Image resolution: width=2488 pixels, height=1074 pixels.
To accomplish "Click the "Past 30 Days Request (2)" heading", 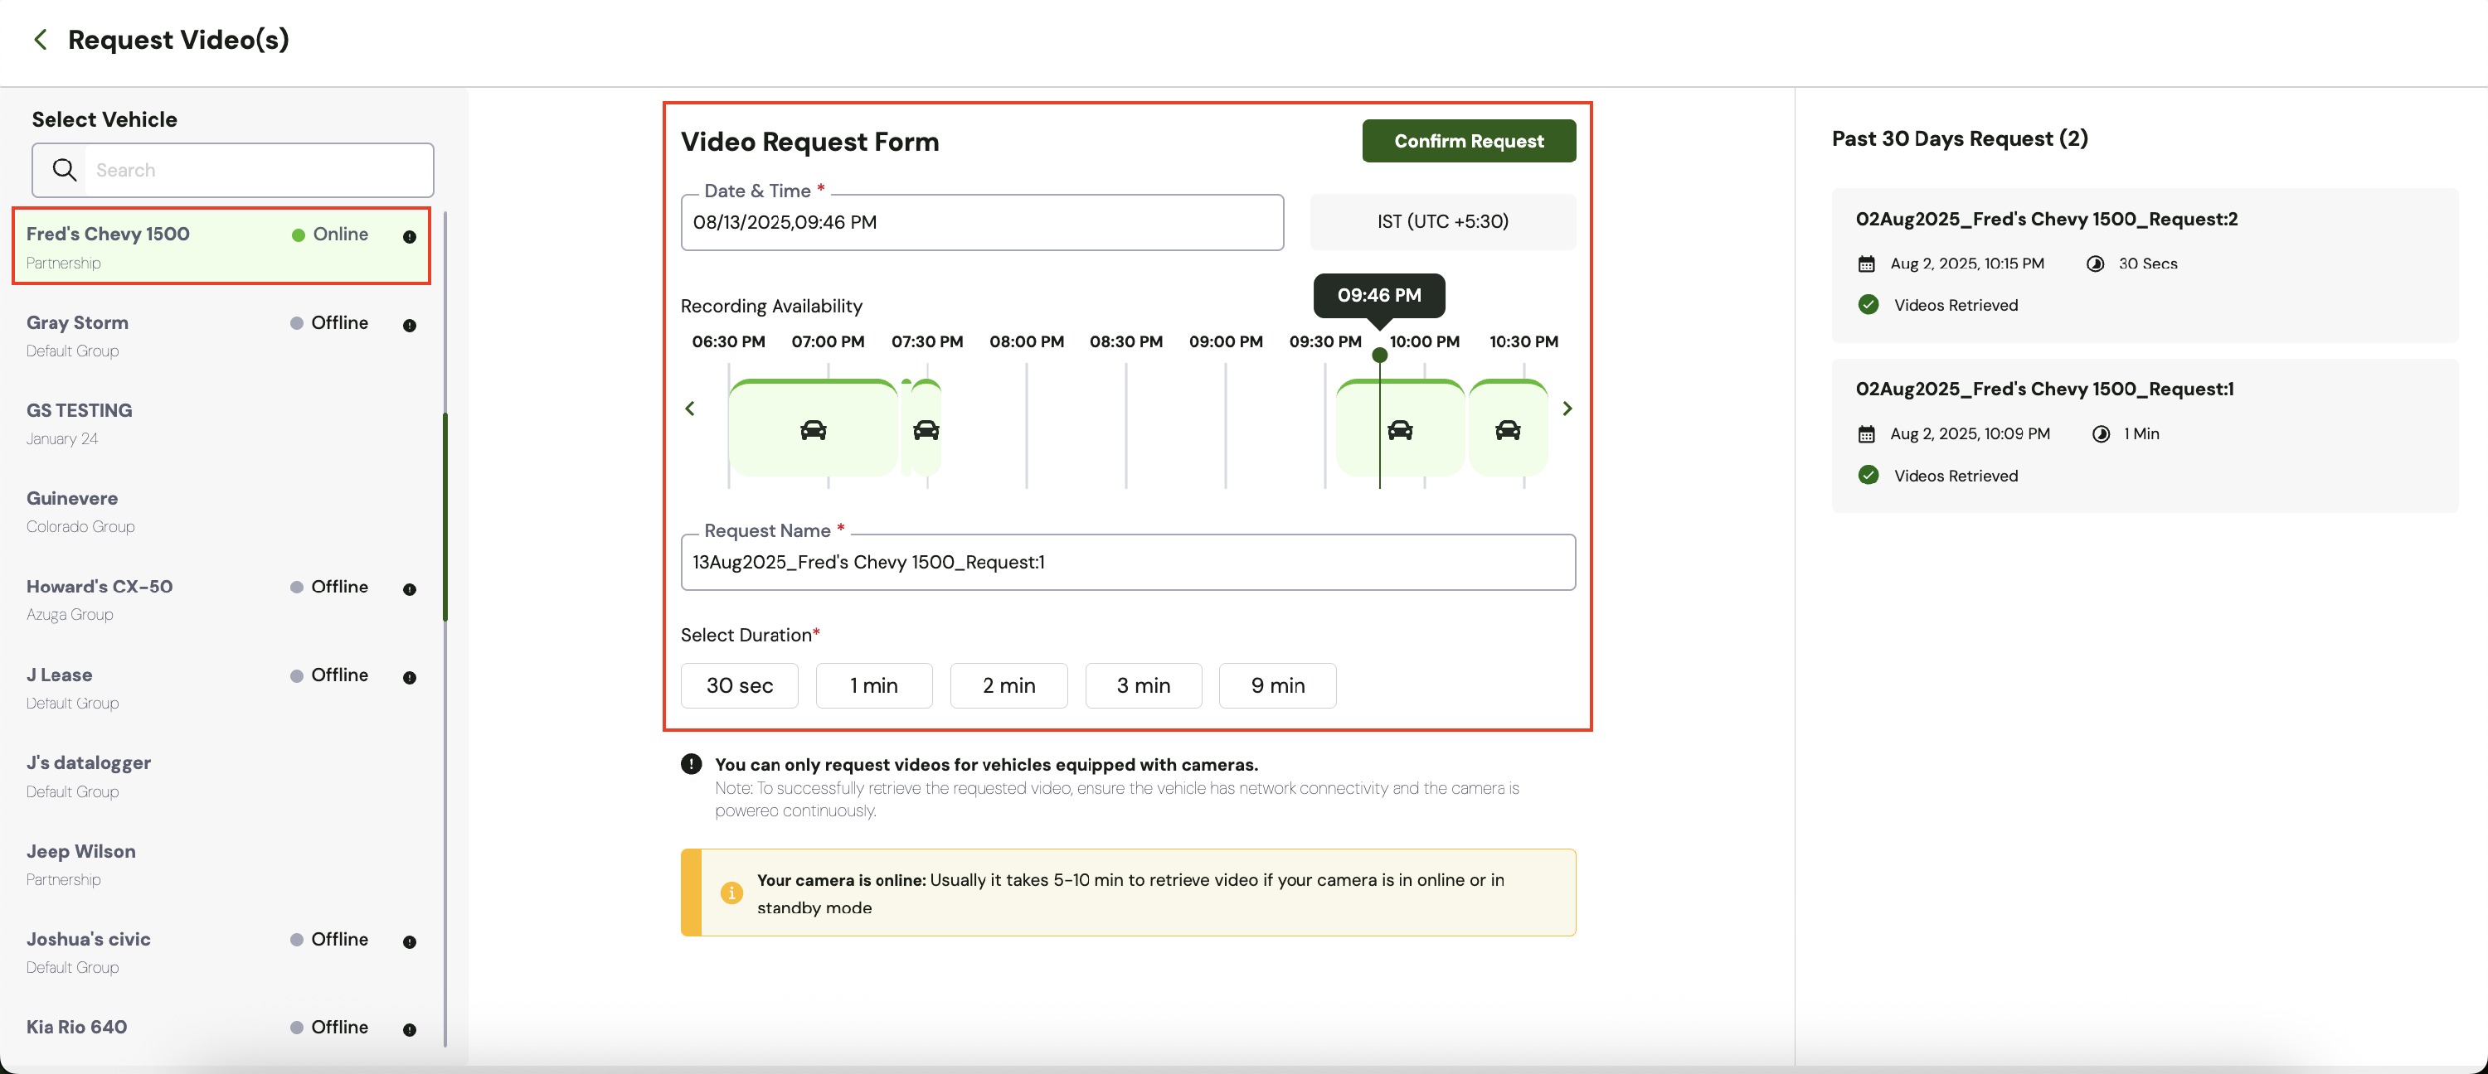I will (1960, 138).
